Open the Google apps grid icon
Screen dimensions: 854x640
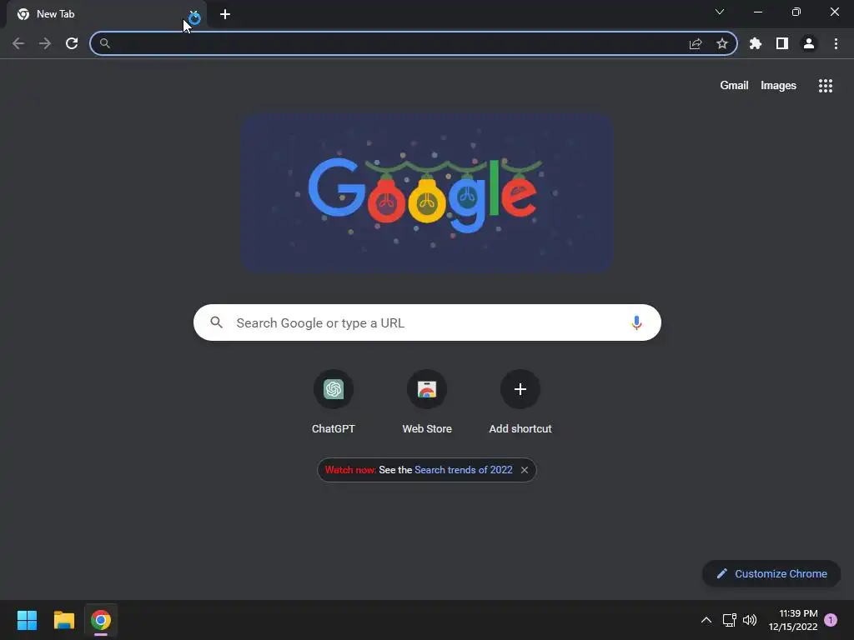click(826, 86)
